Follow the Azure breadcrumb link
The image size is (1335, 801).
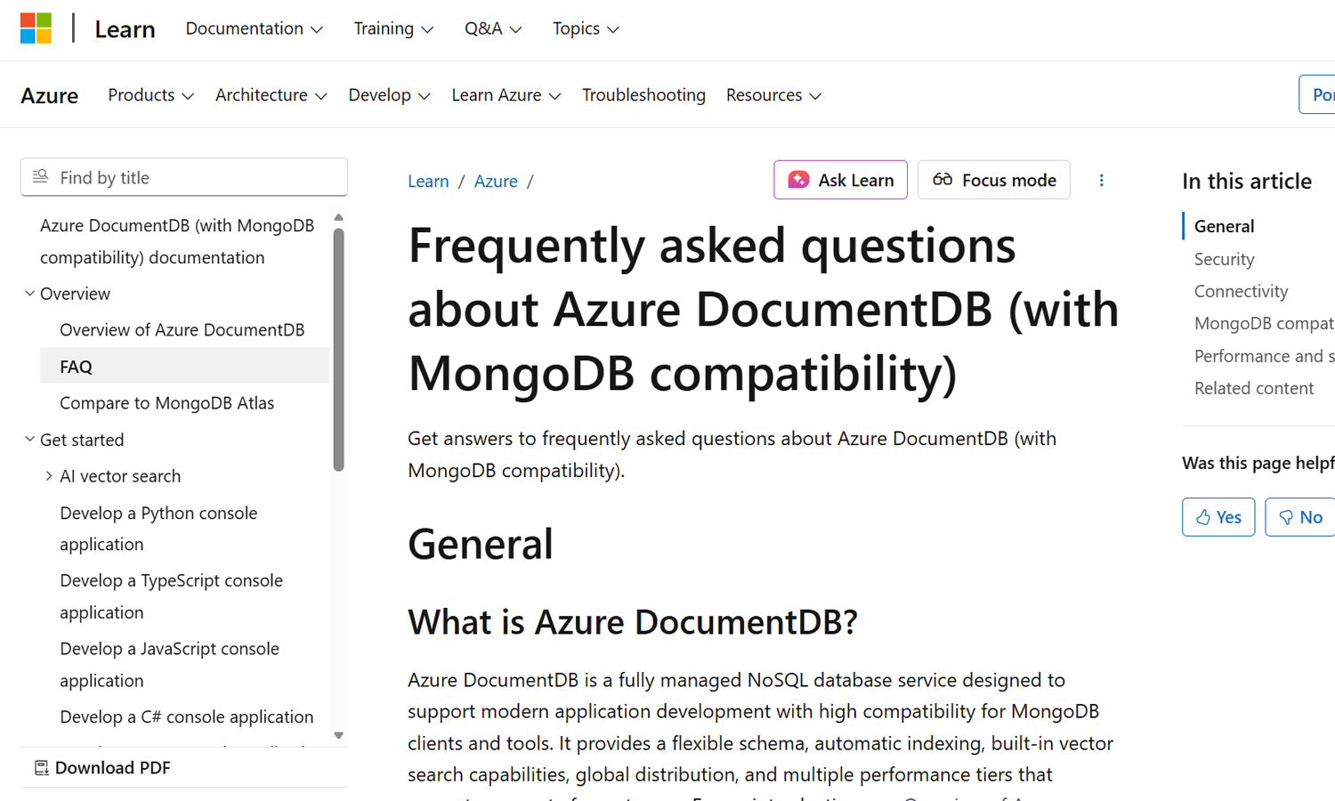(496, 182)
